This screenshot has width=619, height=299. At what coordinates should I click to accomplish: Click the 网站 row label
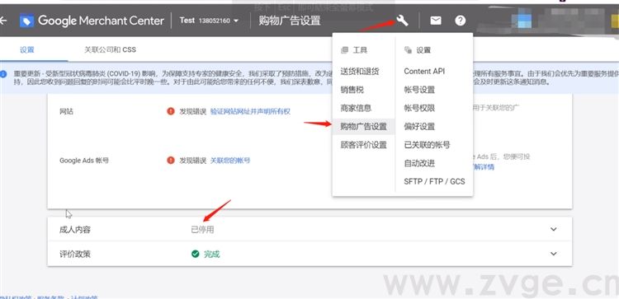pos(66,111)
